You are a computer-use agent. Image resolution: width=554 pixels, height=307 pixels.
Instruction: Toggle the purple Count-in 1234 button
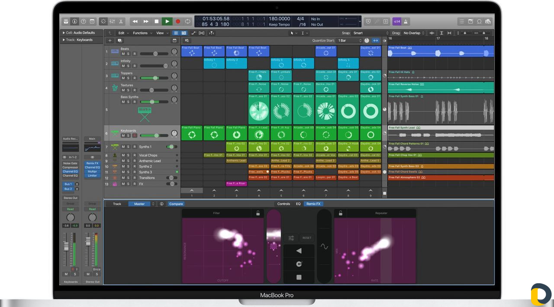(396, 21)
